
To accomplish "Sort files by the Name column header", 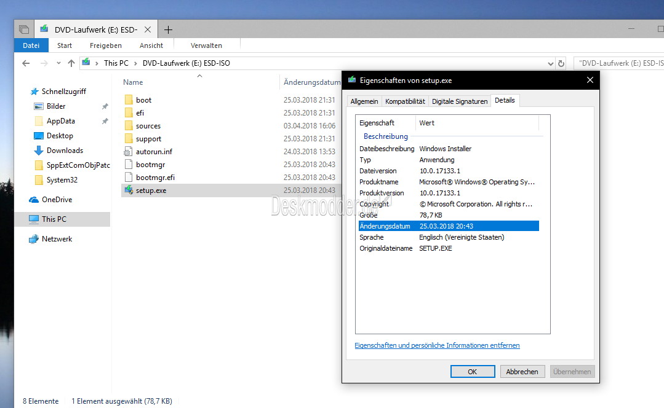I will coord(133,82).
